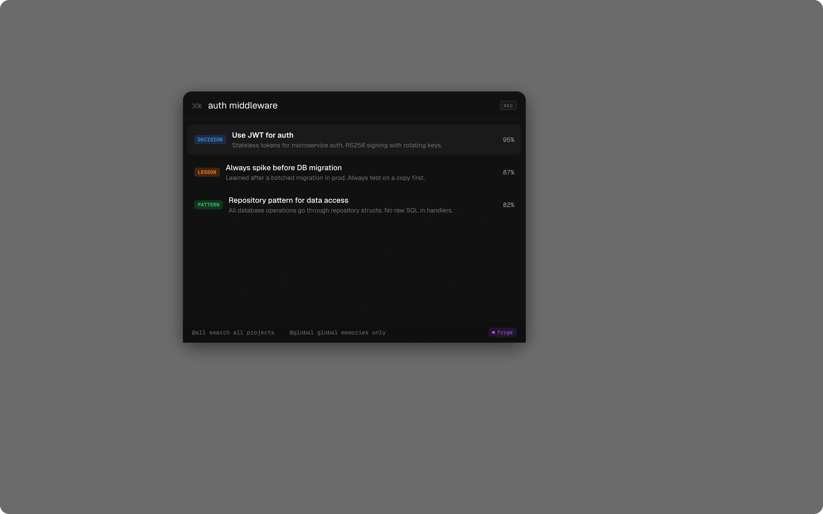This screenshot has height=514, width=823.
Task: Select the Always spike before DB migration result
Action: click(354, 172)
